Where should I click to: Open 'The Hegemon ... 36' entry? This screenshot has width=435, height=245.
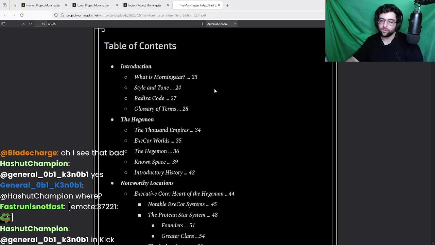[157, 151]
